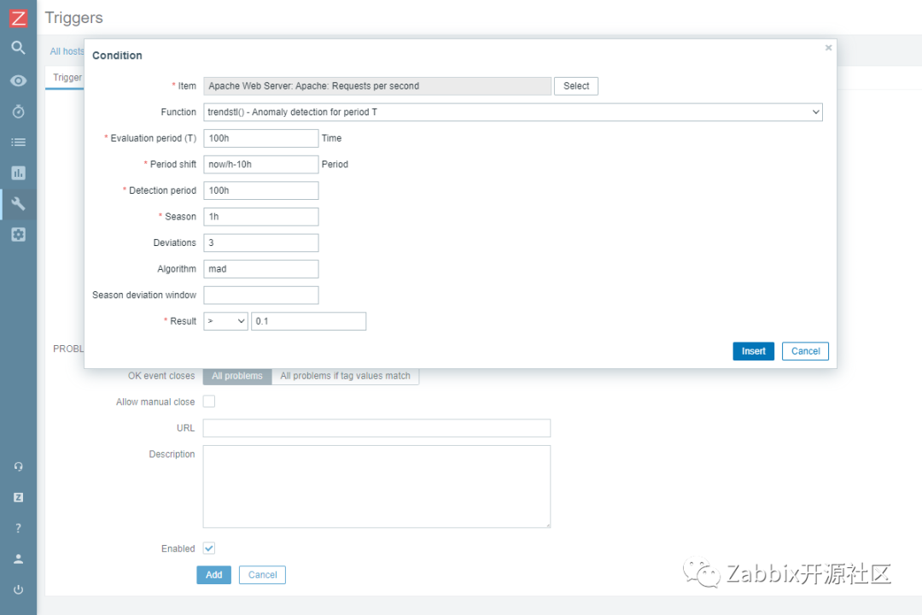Open Configuration wrench icon in sidebar
Viewport: 922px width, 615px height.
(x=18, y=203)
